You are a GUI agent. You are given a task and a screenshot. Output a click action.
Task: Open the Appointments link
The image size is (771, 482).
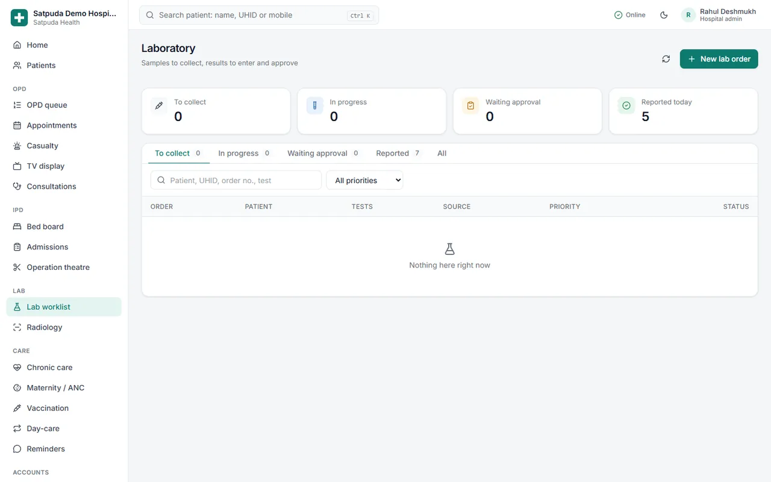(64, 126)
